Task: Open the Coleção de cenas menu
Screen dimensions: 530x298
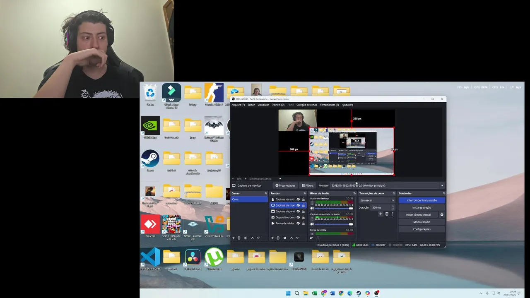Action: 307,105
